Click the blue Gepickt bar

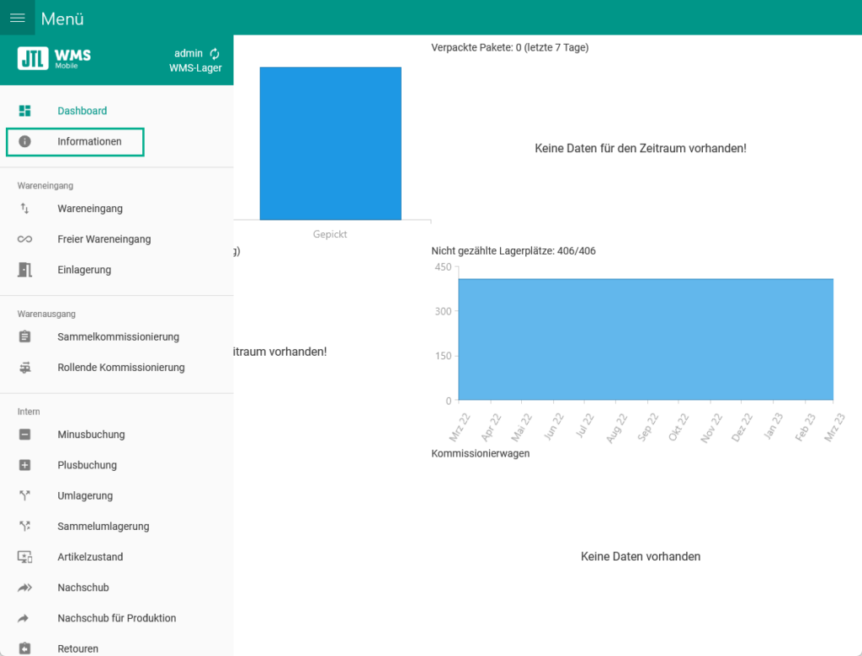pos(330,143)
